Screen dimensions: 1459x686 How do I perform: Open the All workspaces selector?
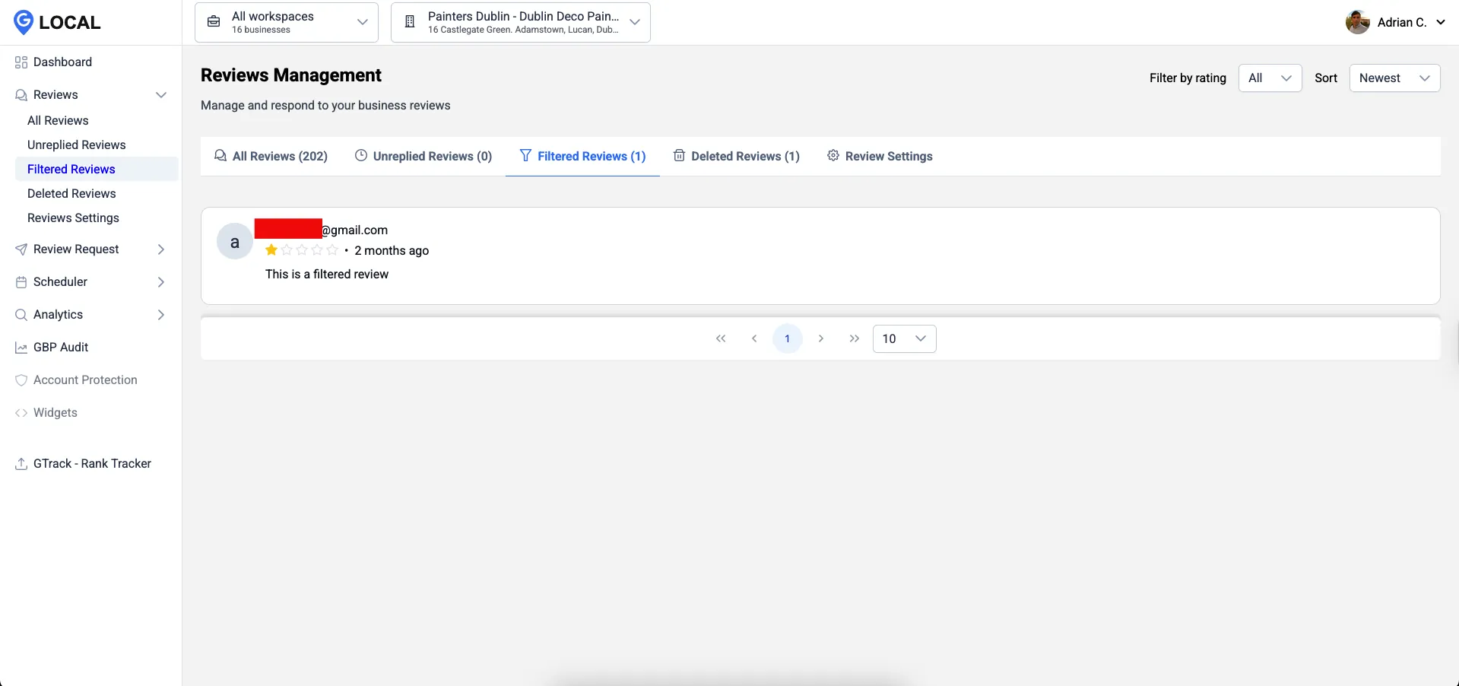coord(287,23)
